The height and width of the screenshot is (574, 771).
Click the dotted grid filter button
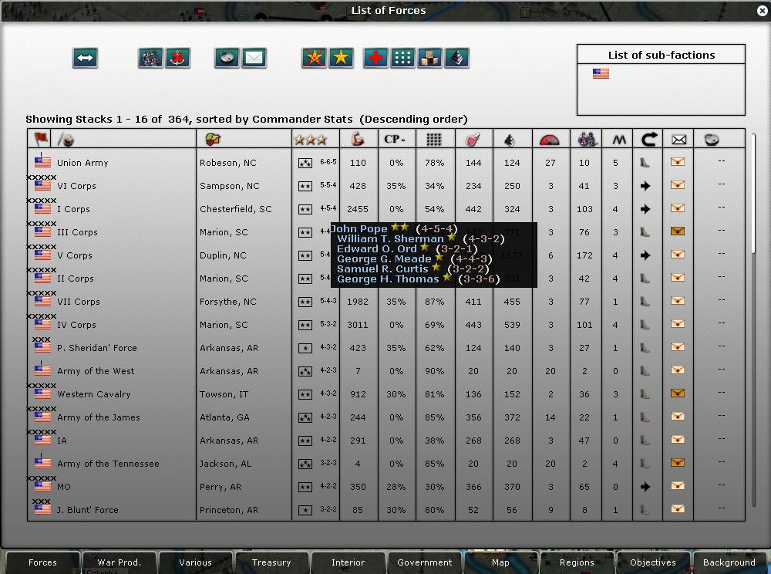[402, 58]
